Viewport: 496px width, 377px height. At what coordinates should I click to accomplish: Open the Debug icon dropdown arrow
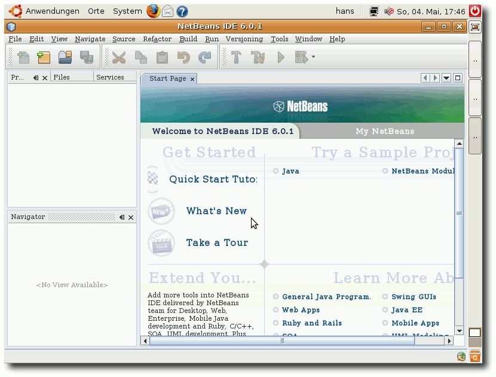click(x=313, y=57)
